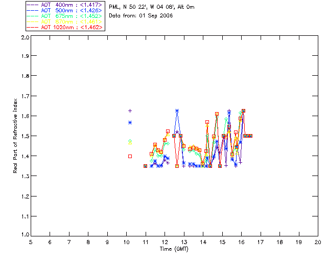Select the AOT 870nm legend entry
The width and height of the screenshot is (327, 262).
tap(64, 21)
